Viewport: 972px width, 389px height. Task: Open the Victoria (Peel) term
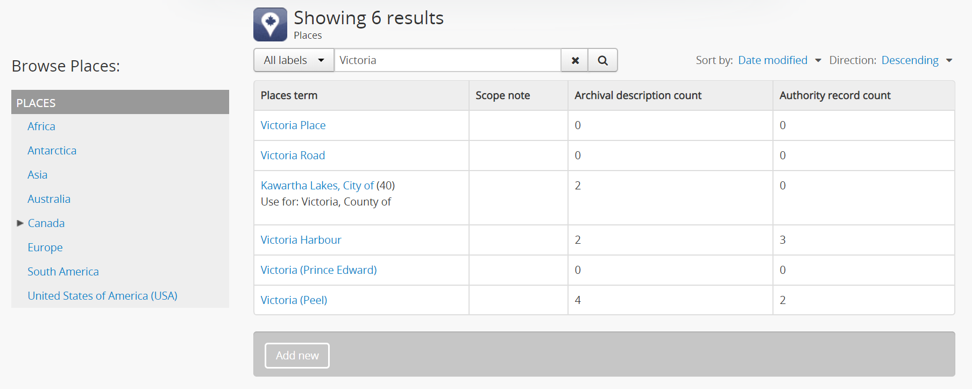pos(294,300)
